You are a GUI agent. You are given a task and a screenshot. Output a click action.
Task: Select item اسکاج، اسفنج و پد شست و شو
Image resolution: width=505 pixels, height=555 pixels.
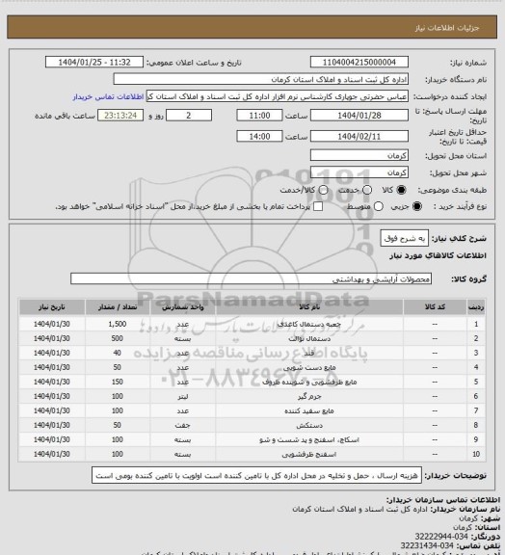309,439
